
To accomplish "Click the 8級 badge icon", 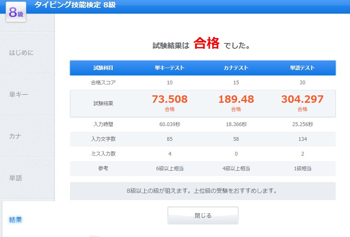I will tap(15, 13).
